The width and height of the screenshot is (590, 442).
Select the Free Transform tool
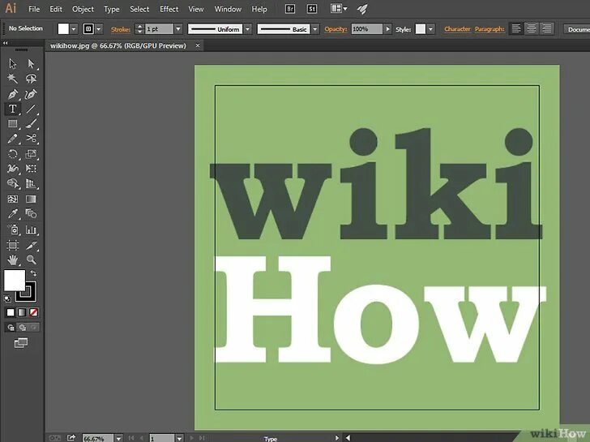coord(31,169)
